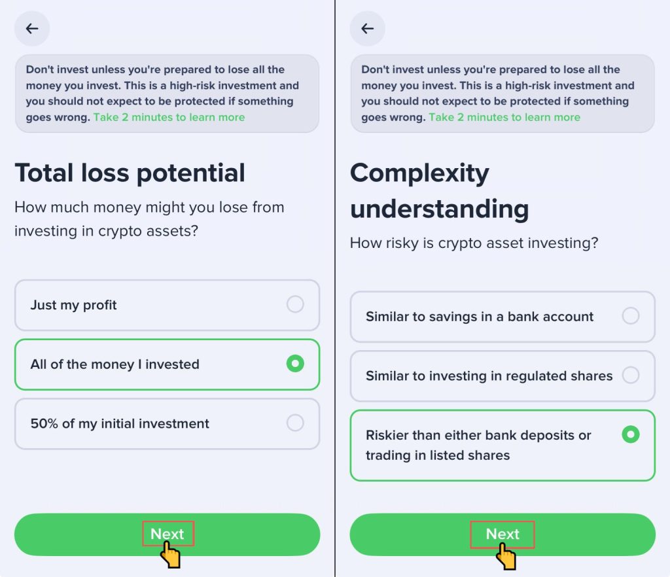
Task: Select the 'Just my profit' radio button
Action: [295, 304]
